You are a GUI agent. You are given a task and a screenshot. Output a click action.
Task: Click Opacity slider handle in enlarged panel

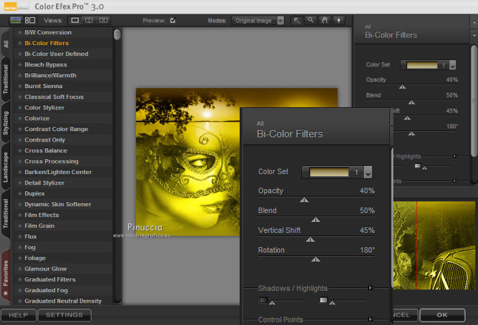point(304,200)
